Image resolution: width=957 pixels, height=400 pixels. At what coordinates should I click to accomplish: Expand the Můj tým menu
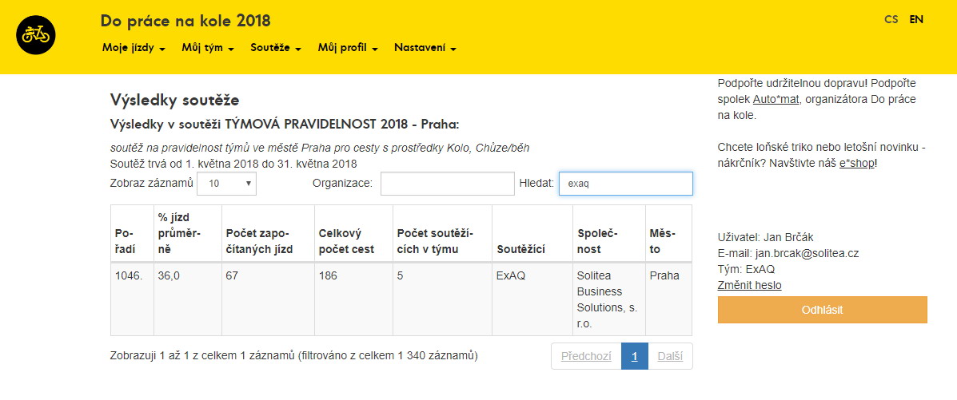click(207, 48)
